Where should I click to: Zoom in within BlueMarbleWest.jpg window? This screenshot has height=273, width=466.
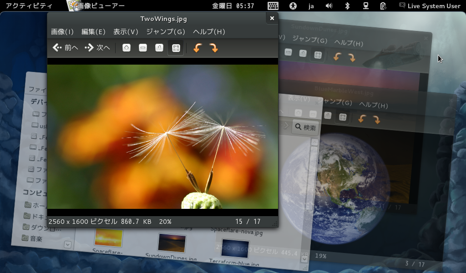pyautogui.click(x=298, y=113)
